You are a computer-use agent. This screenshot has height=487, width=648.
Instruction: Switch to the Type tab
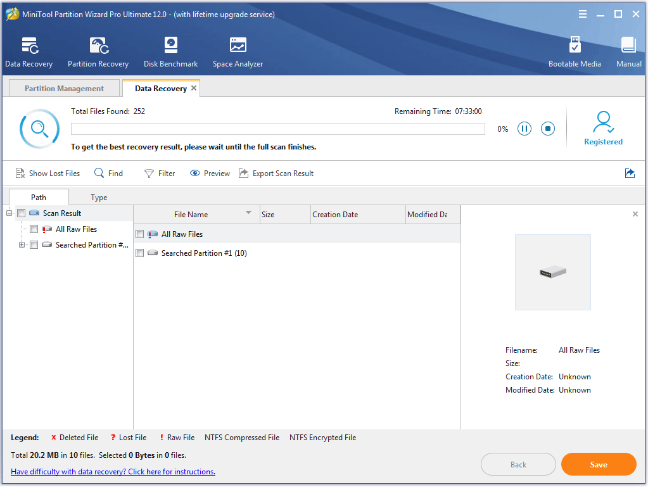98,197
